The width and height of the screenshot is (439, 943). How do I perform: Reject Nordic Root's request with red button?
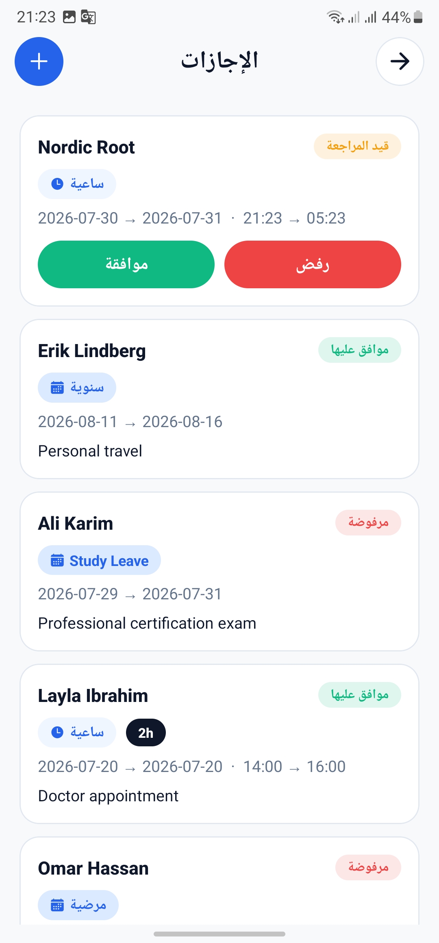313,264
